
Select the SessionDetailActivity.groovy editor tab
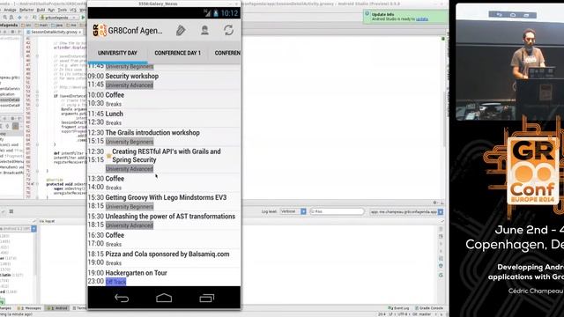(54, 32)
